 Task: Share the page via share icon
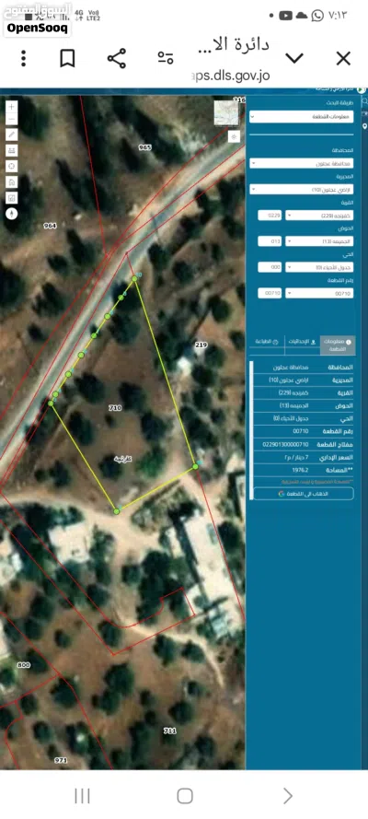point(117,59)
